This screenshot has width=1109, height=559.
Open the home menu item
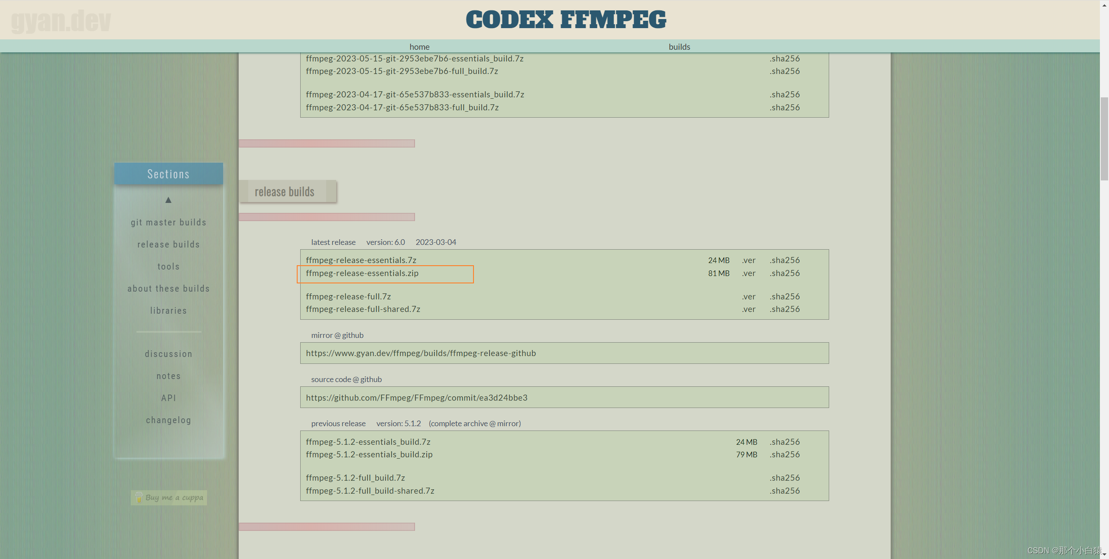click(x=419, y=47)
